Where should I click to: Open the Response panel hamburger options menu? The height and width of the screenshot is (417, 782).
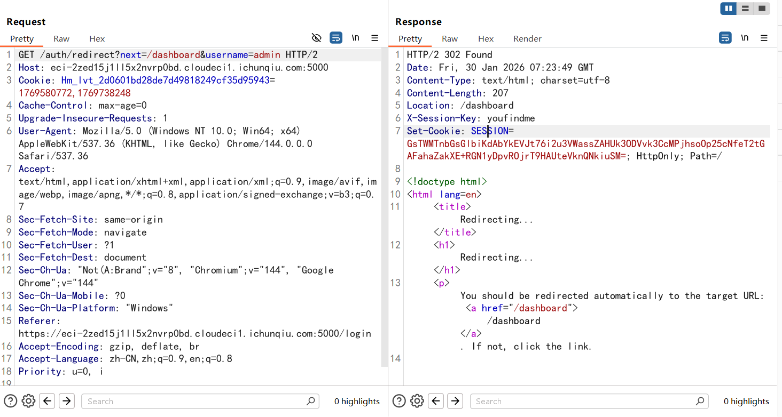point(764,38)
